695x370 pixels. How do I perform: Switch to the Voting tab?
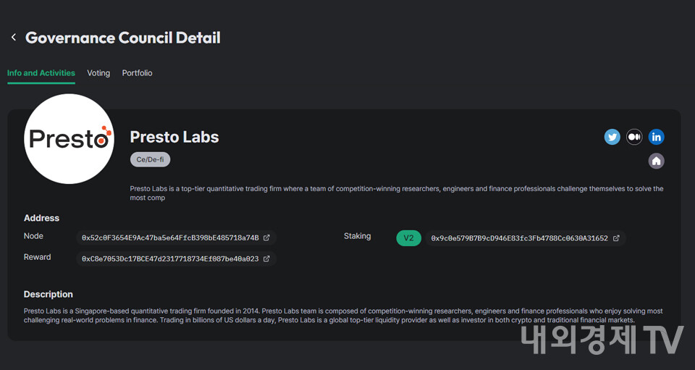(x=98, y=73)
